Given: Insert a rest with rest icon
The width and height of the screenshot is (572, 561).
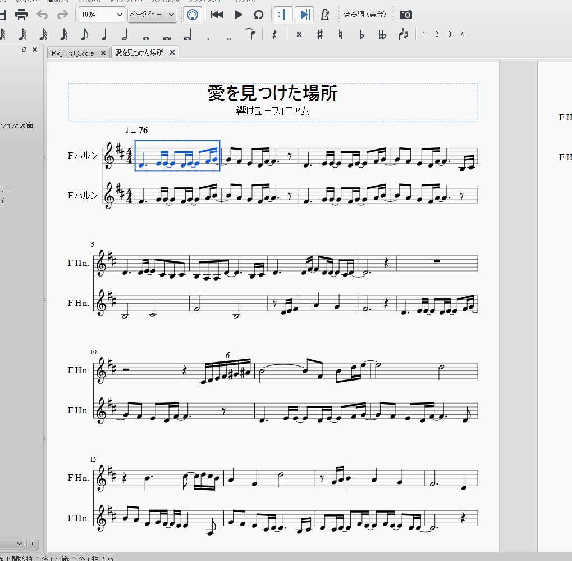Looking at the screenshot, I should (x=274, y=34).
